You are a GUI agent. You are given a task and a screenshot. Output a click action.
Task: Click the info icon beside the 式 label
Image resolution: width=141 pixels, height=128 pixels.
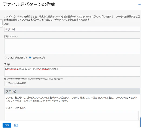(8, 64)
